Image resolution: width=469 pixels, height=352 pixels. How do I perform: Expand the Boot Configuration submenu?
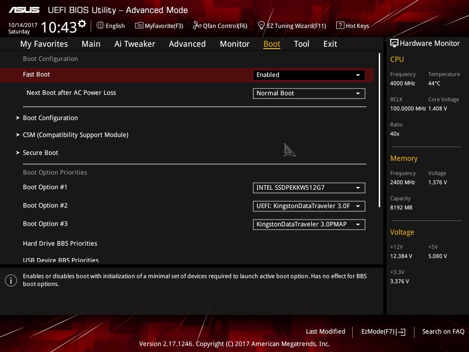click(x=50, y=118)
